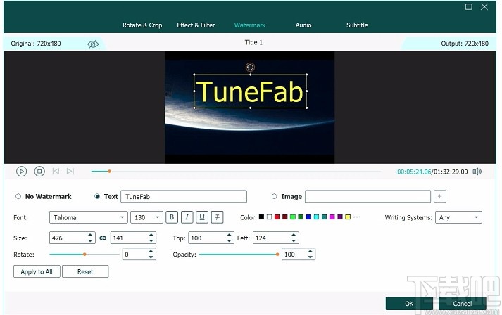502x315 pixels.
Task: Pick the dark green color swatch
Action: pos(301,217)
